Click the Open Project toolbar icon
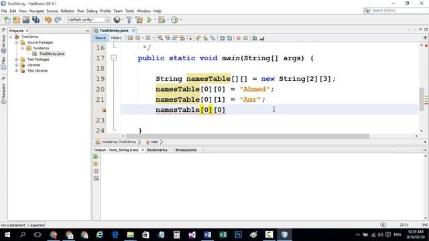The image size is (429, 241). pyautogui.click(x=26, y=19)
